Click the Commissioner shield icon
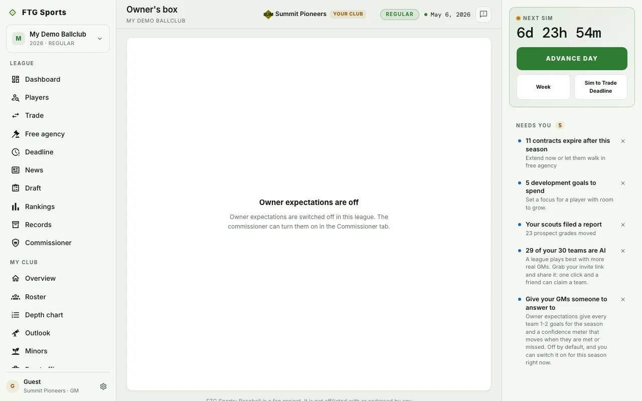 16,243
